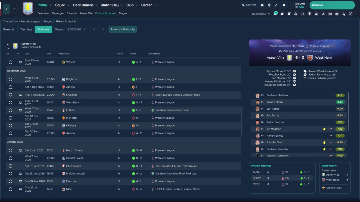Image resolution: width=360 pixels, height=202 pixels.
Task: Click the Wolves club badge in the fixtures list
Action: click(64, 62)
